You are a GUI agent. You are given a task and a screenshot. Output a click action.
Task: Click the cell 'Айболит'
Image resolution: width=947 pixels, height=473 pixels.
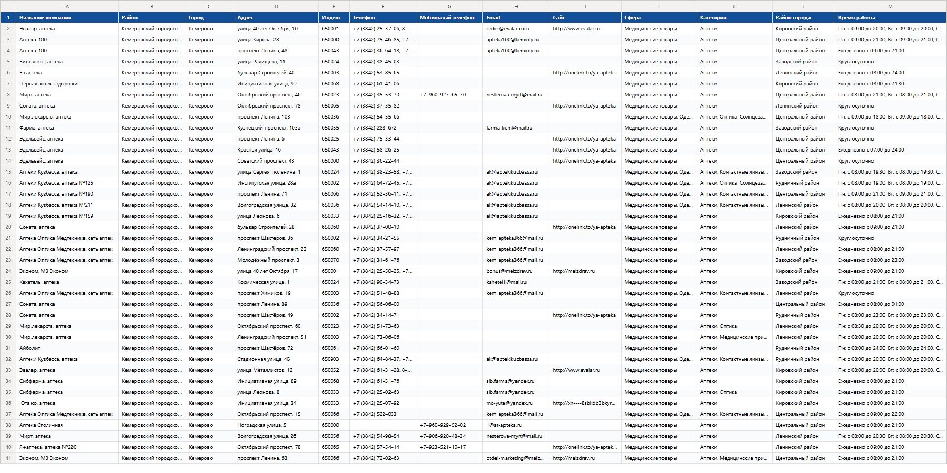(67, 348)
